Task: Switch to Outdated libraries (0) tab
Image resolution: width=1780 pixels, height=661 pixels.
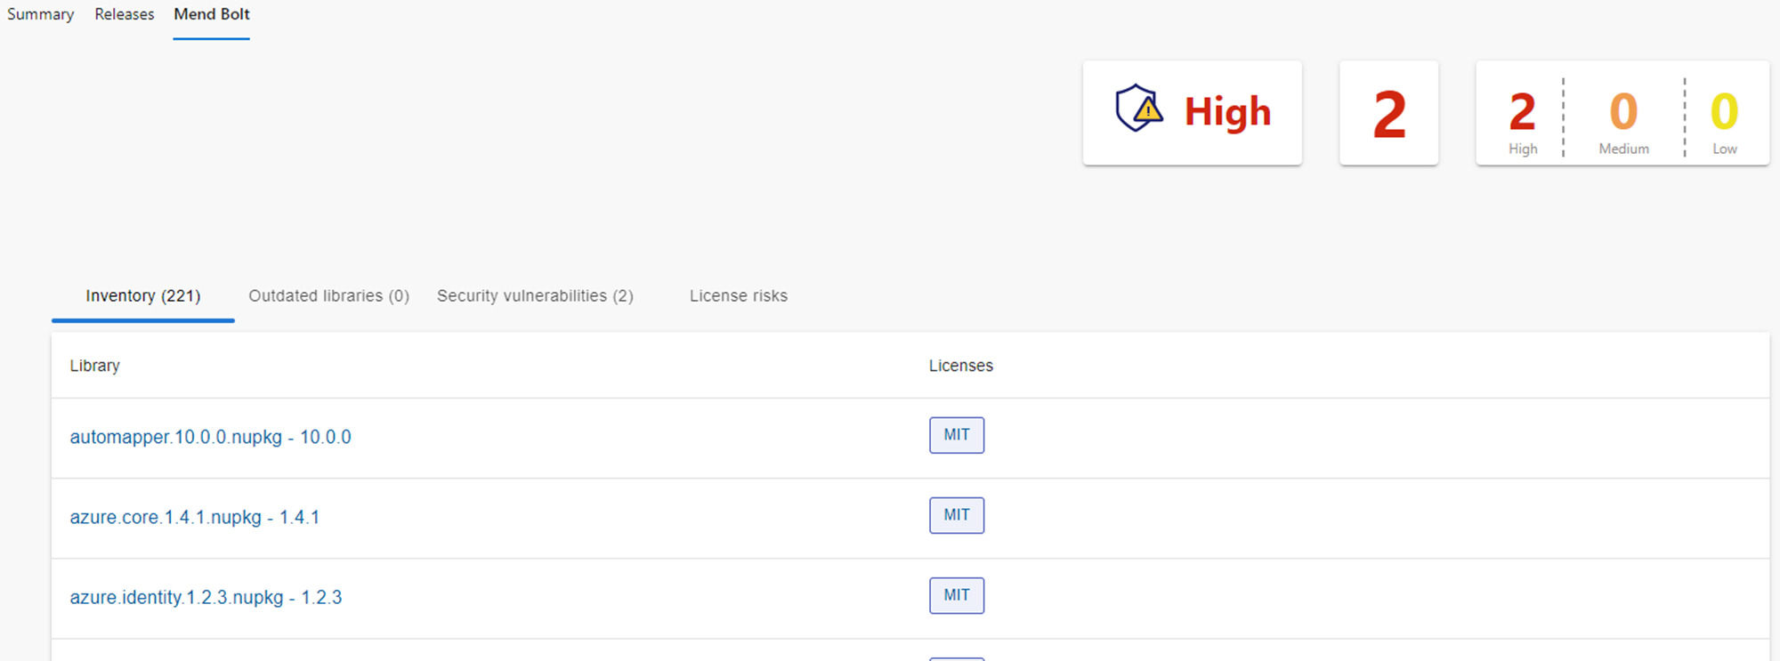Action: [329, 296]
